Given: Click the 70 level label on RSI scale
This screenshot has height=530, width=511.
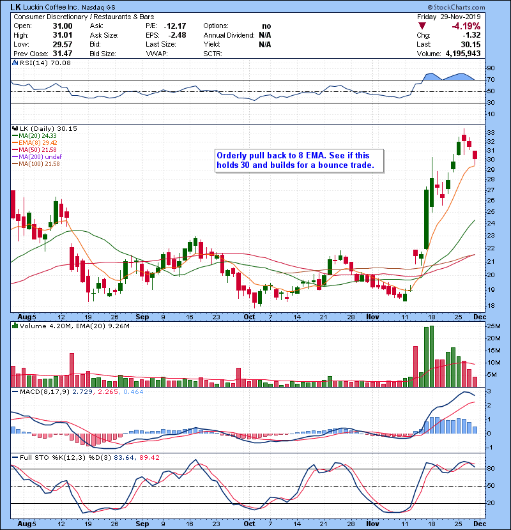Looking at the screenshot, I should click(x=491, y=80).
